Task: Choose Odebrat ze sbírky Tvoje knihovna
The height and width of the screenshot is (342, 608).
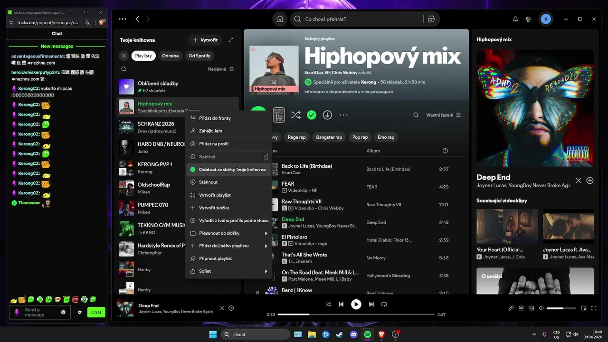Action: coord(228,169)
